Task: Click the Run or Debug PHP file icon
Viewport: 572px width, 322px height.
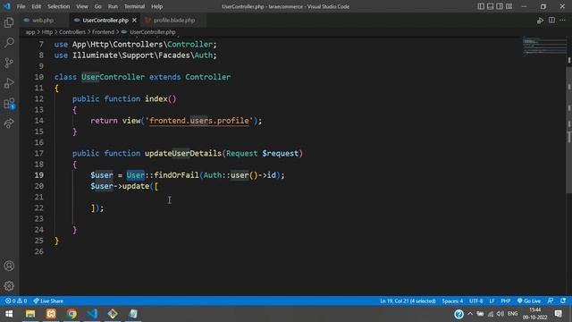Action: (x=540, y=21)
